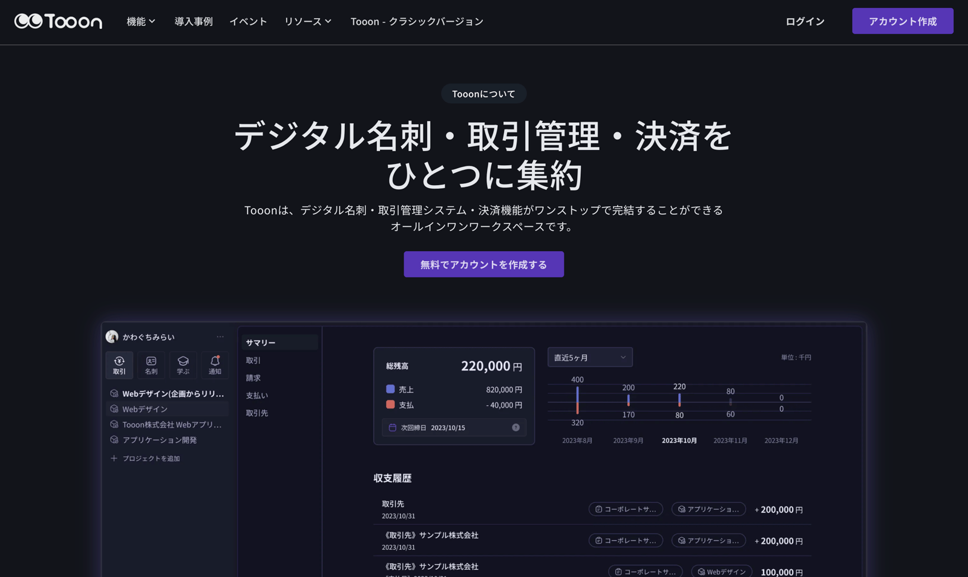Click the 2023年9月 axis label
Viewport: 968px width, 577px height.
628,441
